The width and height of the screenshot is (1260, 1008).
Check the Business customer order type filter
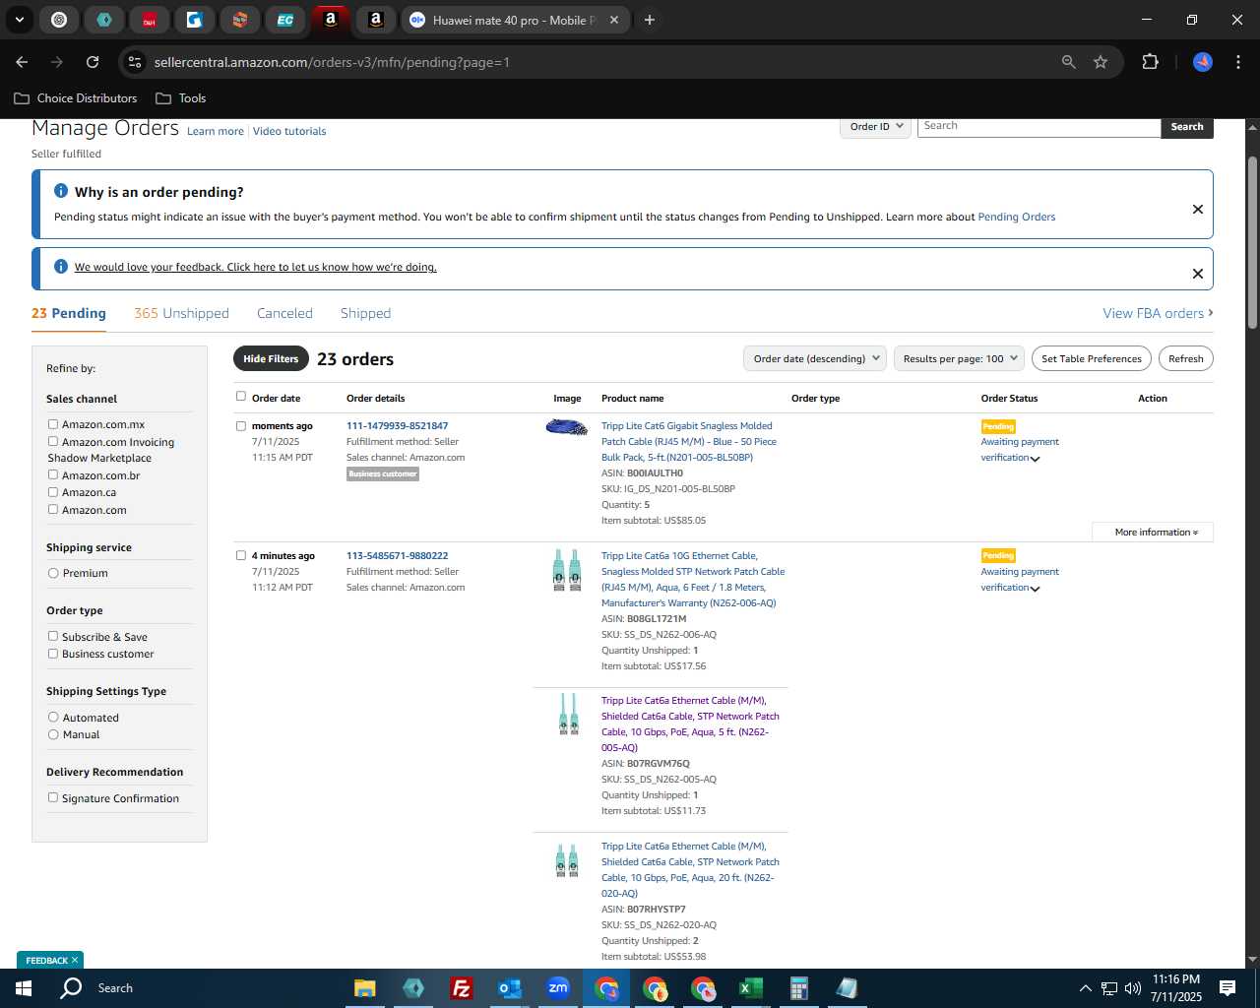[x=53, y=653]
